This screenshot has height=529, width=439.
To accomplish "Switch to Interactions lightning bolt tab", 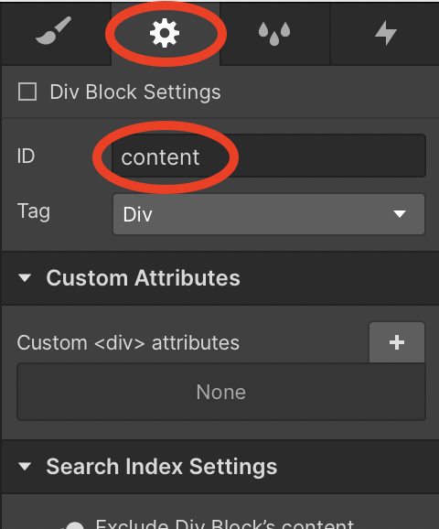I will point(386,33).
